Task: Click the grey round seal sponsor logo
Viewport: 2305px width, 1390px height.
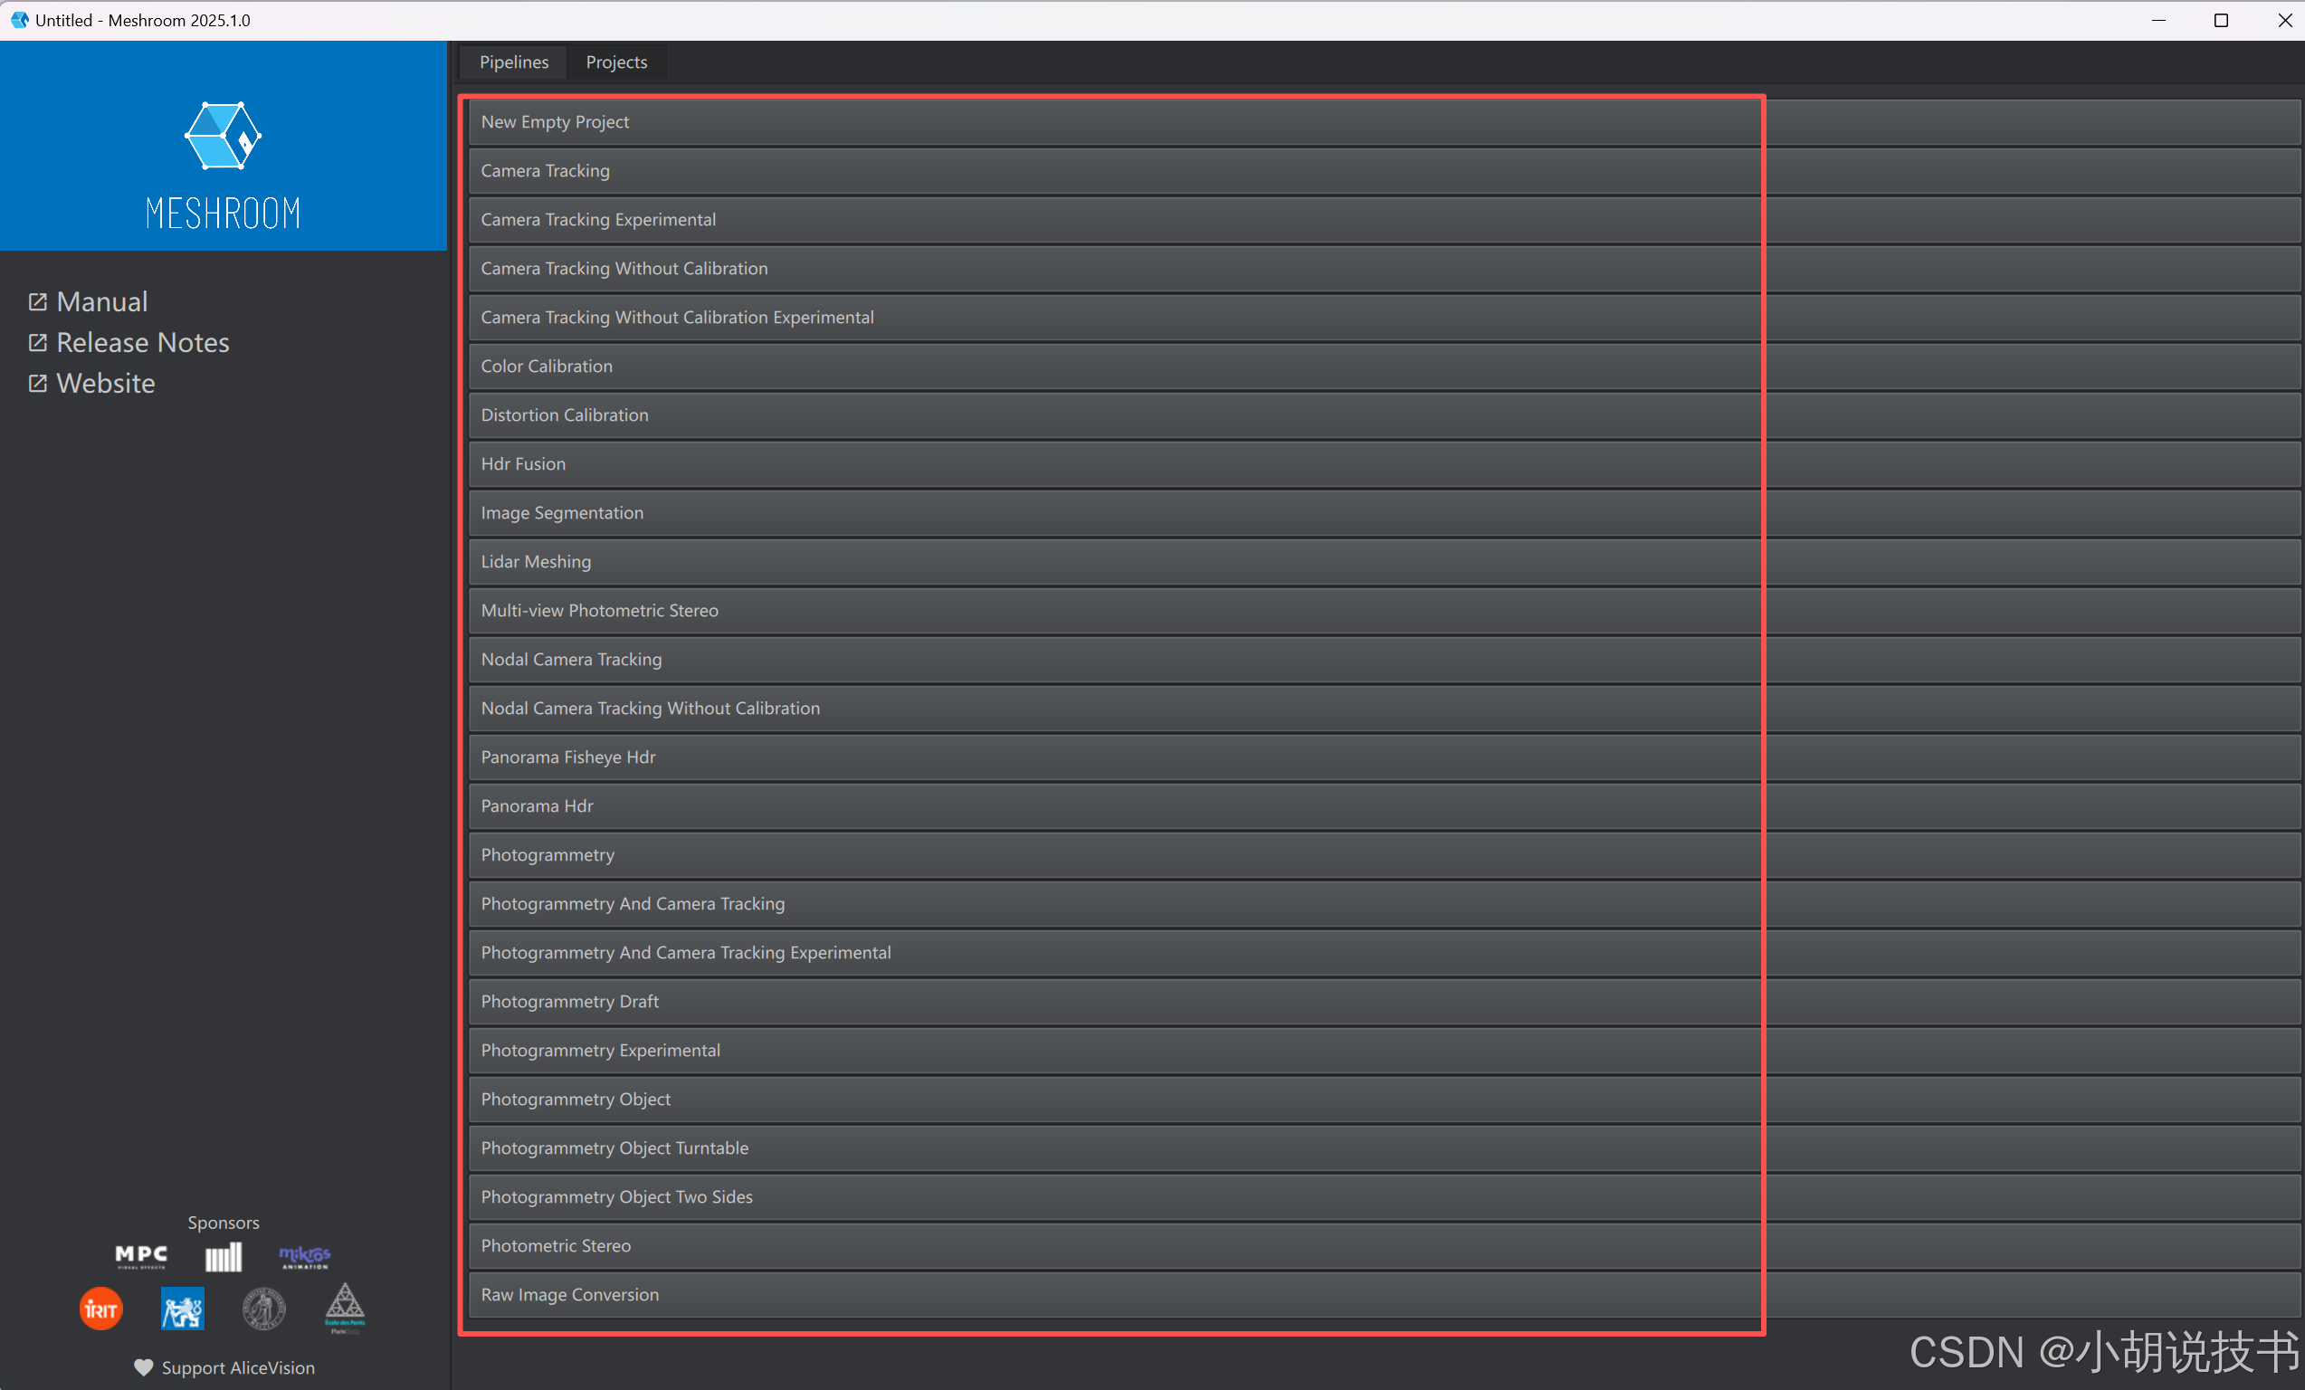Action: pyautogui.click(x=263, y=1309)
